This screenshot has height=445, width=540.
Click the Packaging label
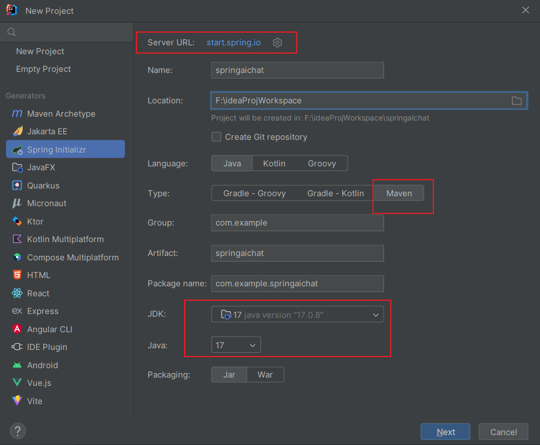point(169,375)
